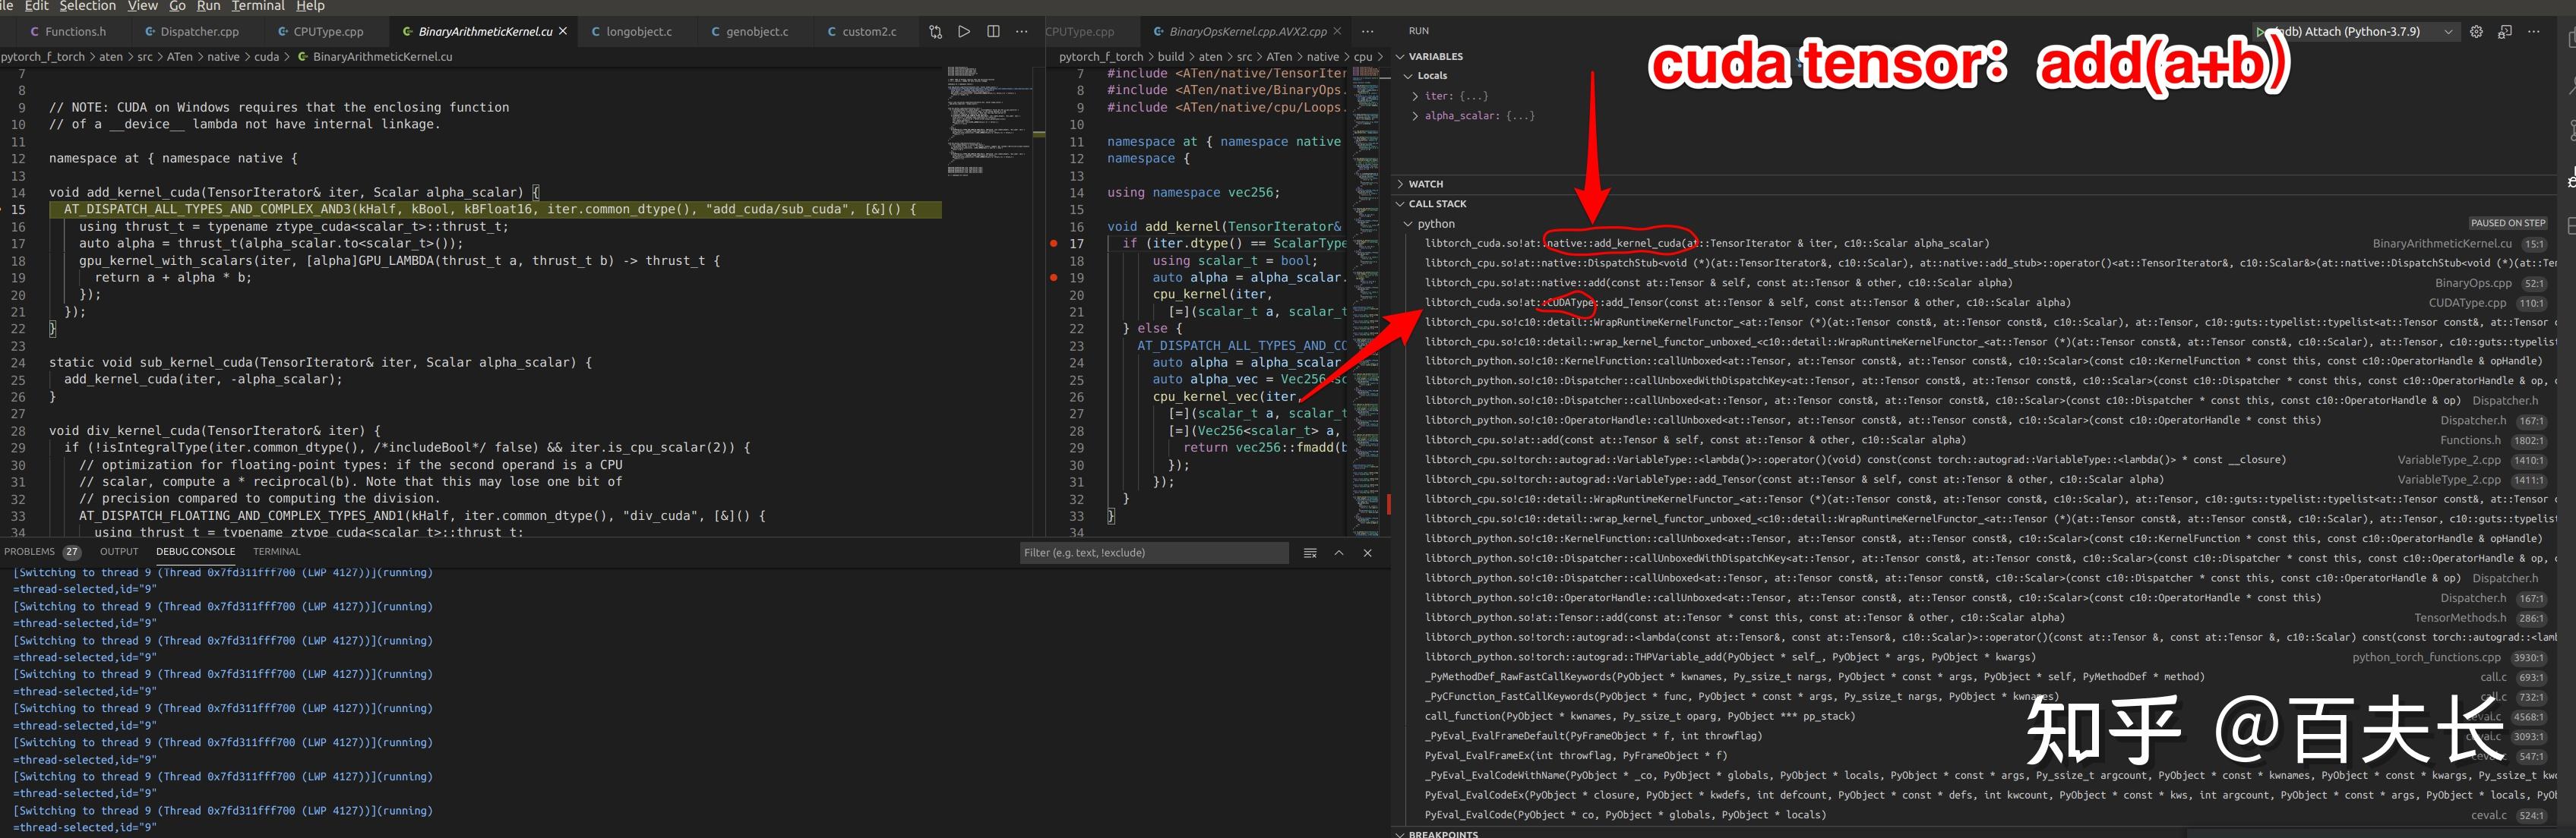Split the editor with split icon

(993, 32)
